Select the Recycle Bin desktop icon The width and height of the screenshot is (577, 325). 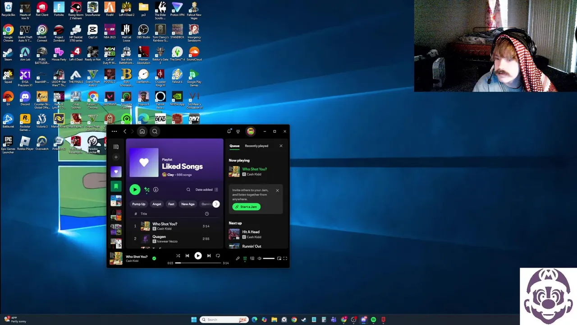[x=8, y=9]
